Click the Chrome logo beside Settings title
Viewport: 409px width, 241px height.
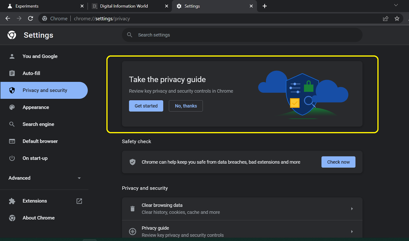point(12,35)
